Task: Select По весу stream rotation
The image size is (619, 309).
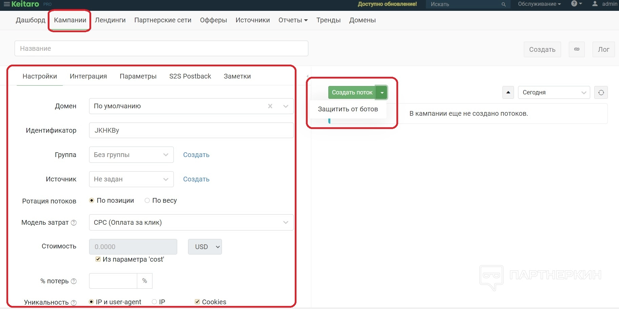Action: click(147, 200)
